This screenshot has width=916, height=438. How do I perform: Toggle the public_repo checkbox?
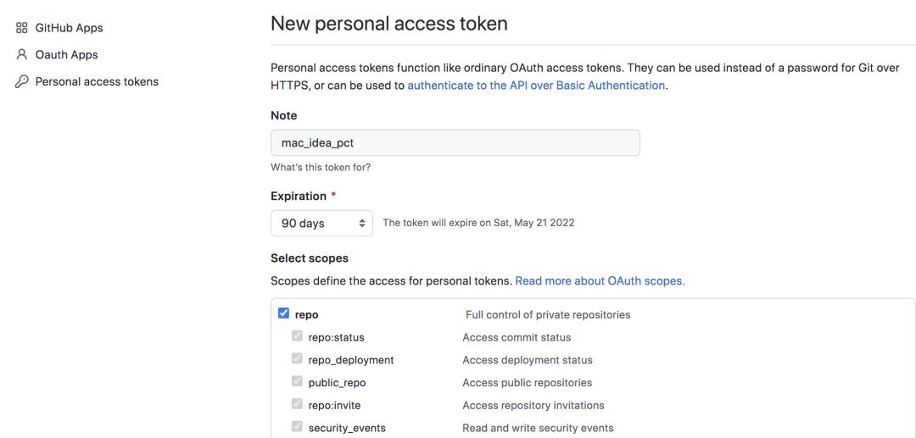[297, 382]
